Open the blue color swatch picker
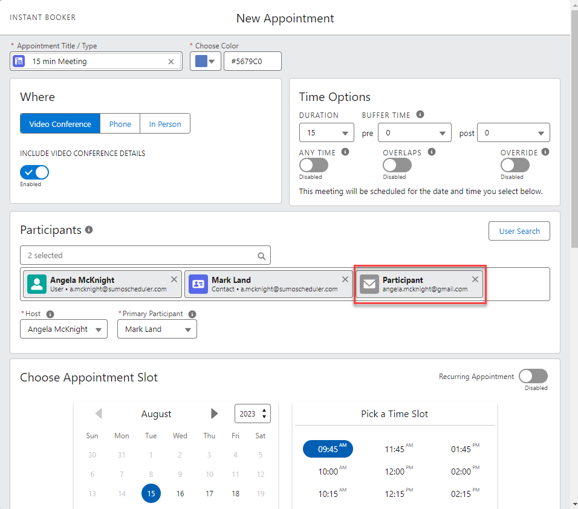This screenshot has width=578, height=509. 206,61
